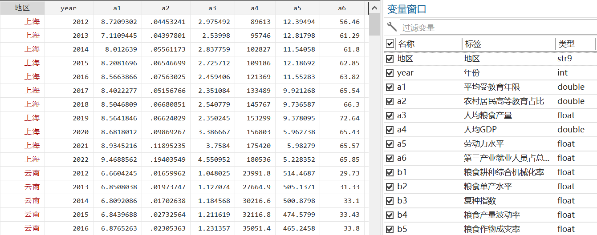This screenshot has width=597, height=235.
Task: Select the a6 column header in the data grid
Action: coord(341,8)
